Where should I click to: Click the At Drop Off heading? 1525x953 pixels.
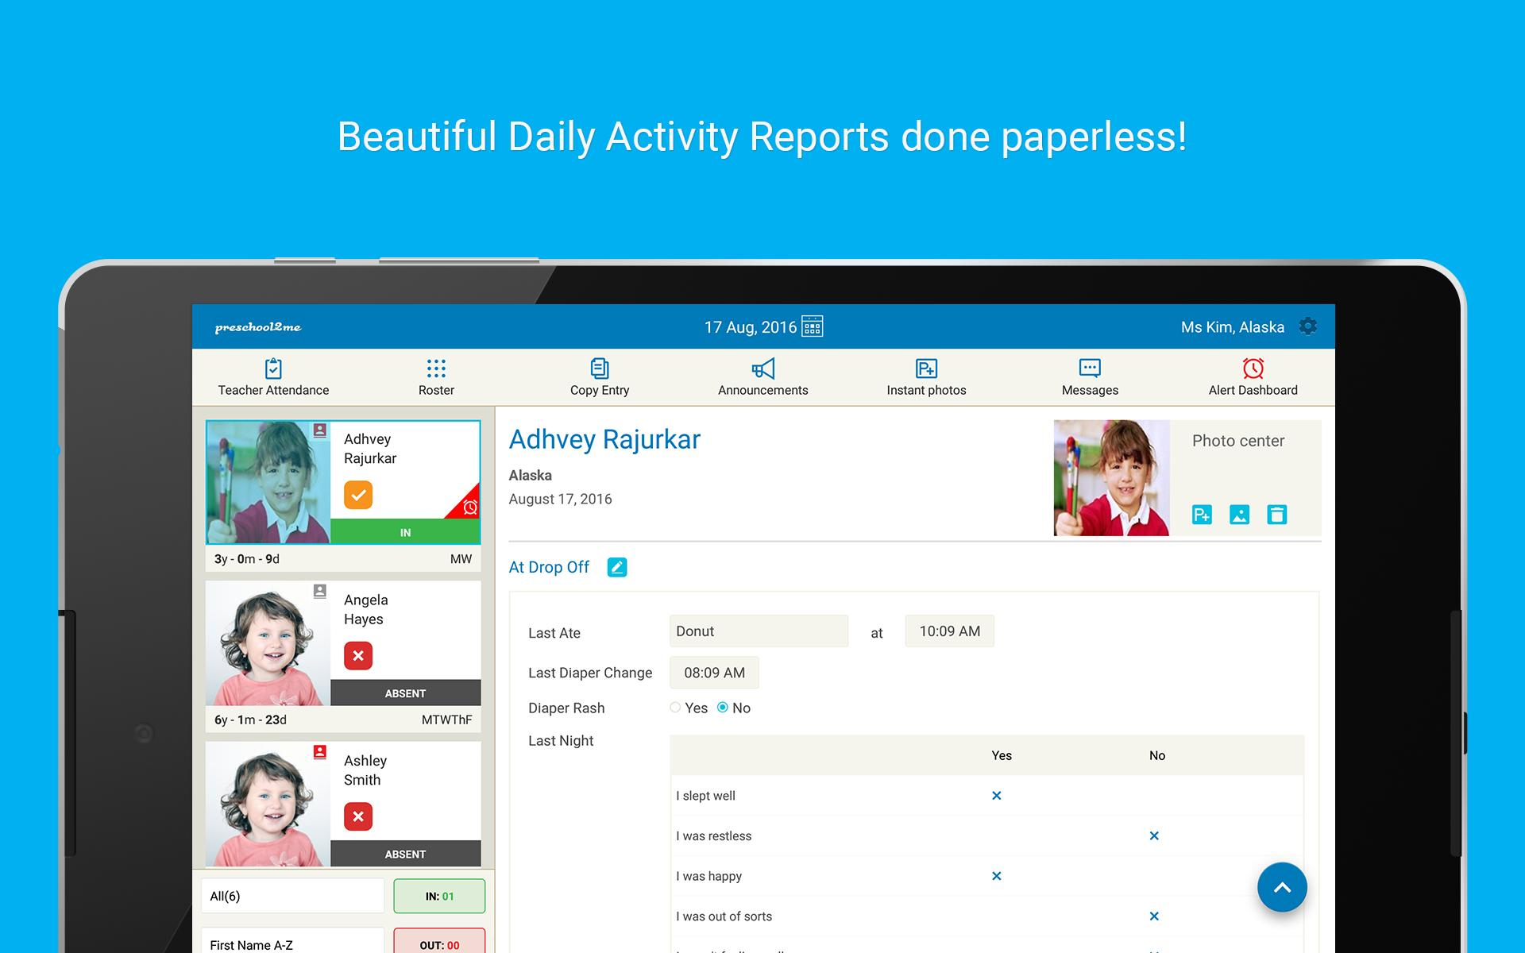point(549,567)
